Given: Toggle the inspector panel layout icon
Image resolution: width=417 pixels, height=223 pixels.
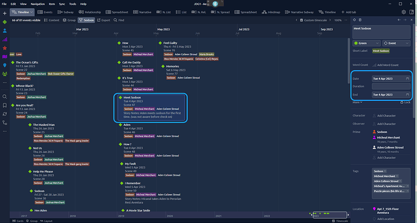Looking at the screenshot, I should coord(412,12).
